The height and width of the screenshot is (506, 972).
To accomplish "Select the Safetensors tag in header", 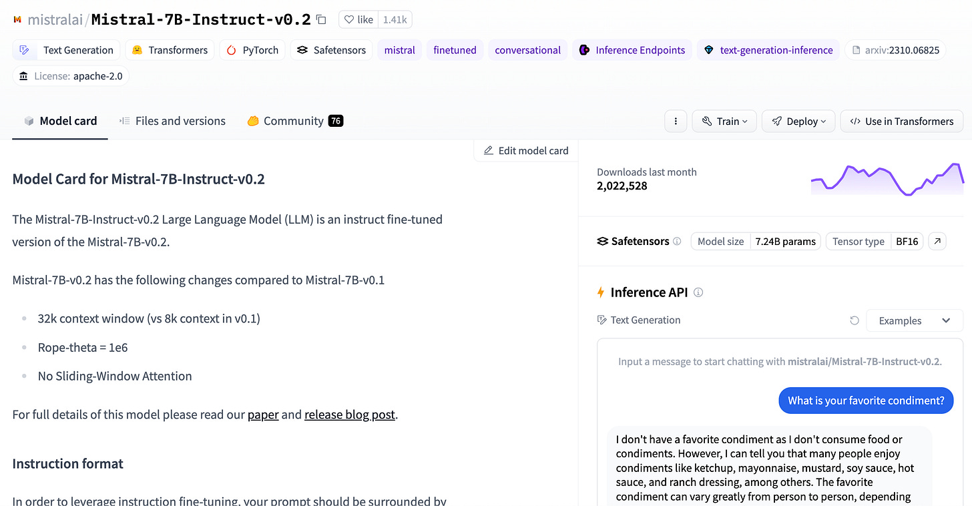I will point(331,50).
